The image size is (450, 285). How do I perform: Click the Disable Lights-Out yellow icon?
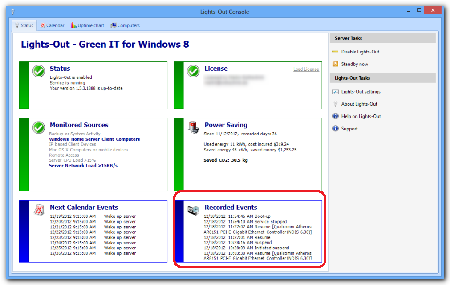coord(335,52)
